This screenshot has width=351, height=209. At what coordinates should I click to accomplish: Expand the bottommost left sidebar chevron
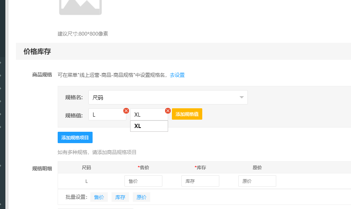click(x=1, y=204)
